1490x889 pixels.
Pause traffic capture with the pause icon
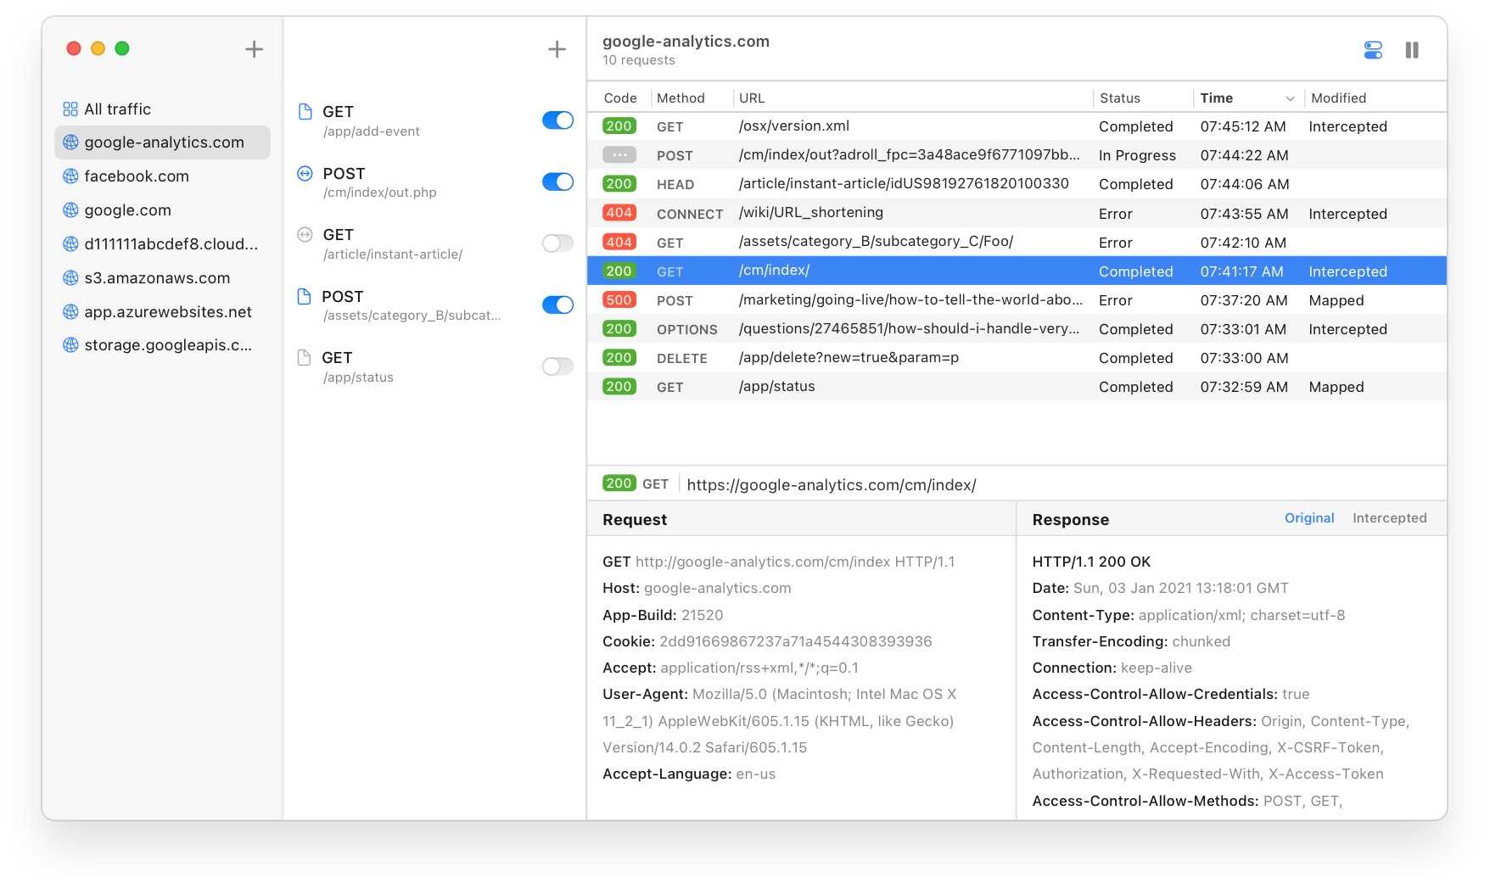point(1412,50)
